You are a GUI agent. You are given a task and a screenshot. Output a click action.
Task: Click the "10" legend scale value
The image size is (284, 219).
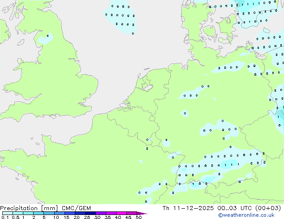(56, 217)
